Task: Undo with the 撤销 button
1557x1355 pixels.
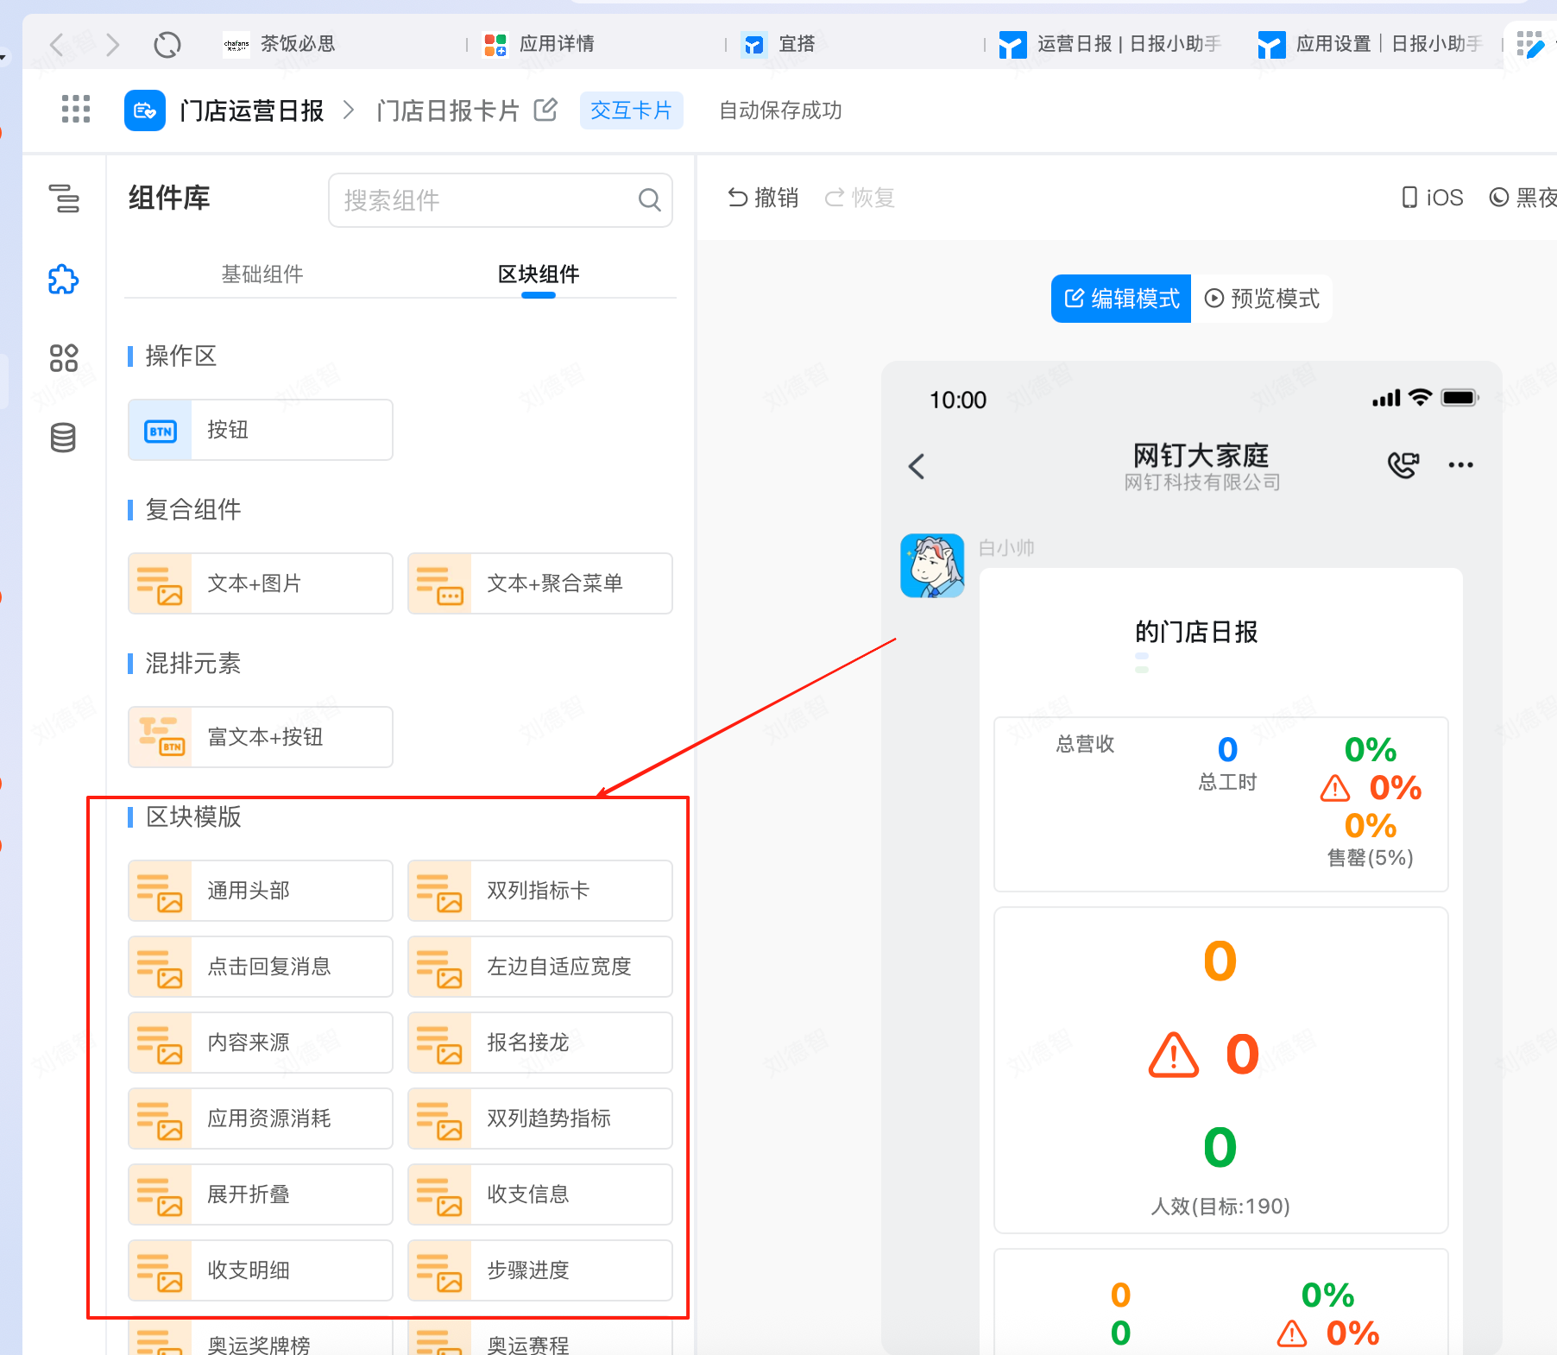Action: [763, 198]
